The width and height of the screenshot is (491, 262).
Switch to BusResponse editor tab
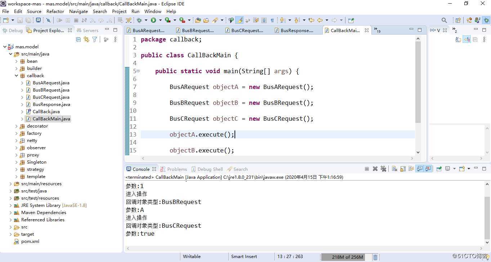pyautogui.click(x=296, y=30)
